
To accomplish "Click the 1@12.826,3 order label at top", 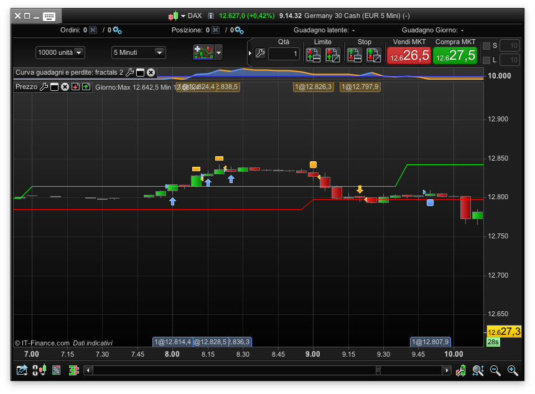I will click(x=313, y=87).
